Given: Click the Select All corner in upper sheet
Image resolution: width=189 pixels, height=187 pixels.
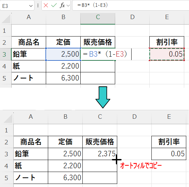Looking at the screenshot, I should [x=6, y=19].
